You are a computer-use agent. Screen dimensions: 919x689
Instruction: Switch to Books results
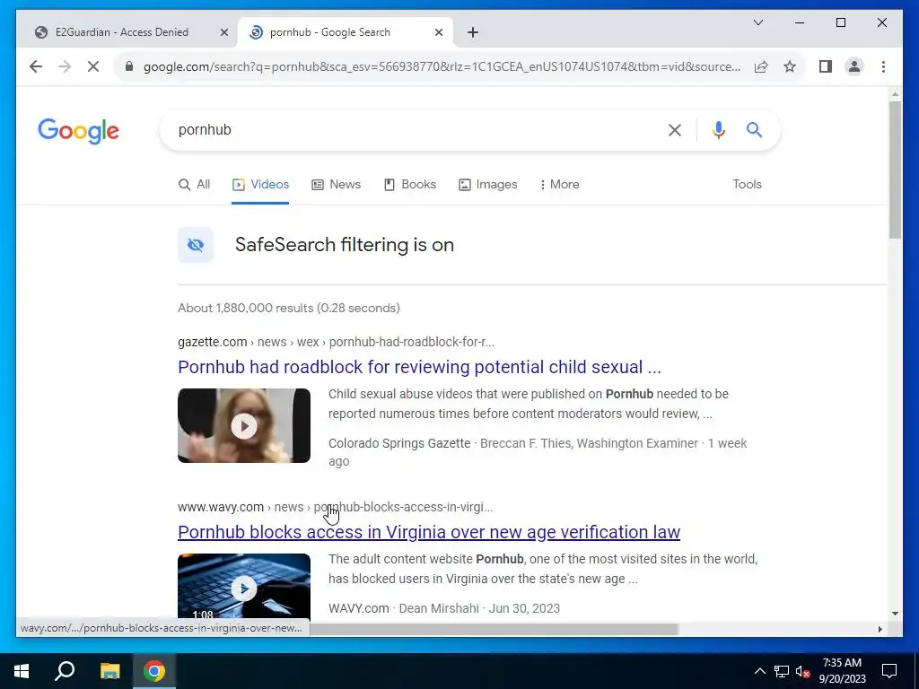[x=409, y=185]
